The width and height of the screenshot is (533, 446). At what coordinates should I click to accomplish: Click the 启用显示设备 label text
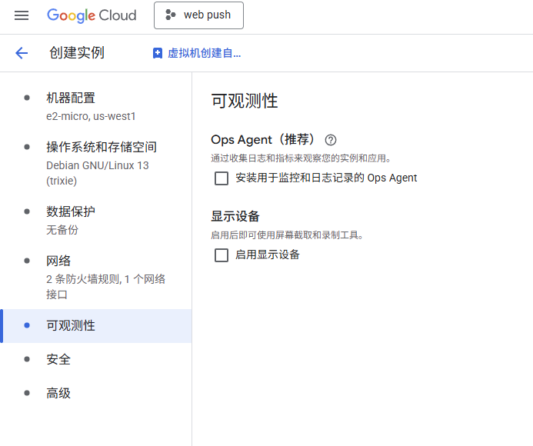point(267,255)
